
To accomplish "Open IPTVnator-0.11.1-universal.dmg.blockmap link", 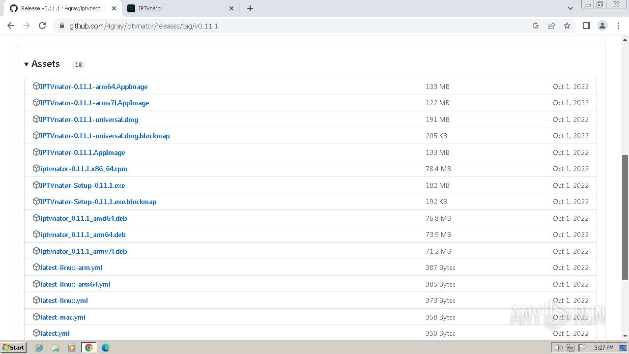I will 105,136.
